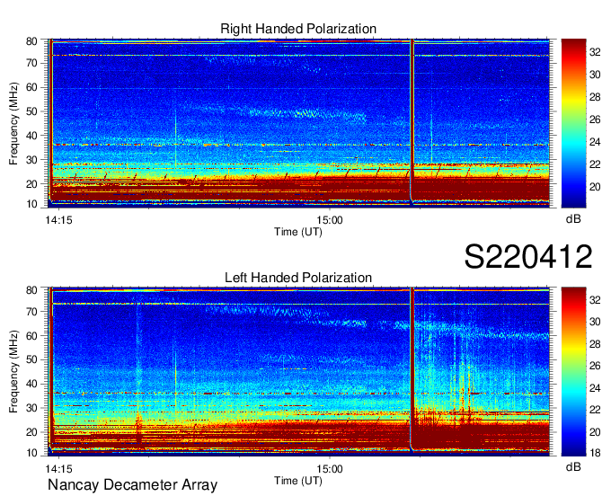
Task: Click "Frequency (MHz)" axis label of Right Handed plot
Action: tap(13, 123)
